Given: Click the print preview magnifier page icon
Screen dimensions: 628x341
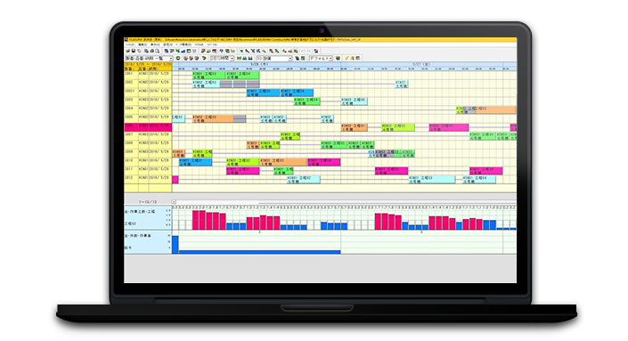Looking at the screenshot, I should 158,52.
